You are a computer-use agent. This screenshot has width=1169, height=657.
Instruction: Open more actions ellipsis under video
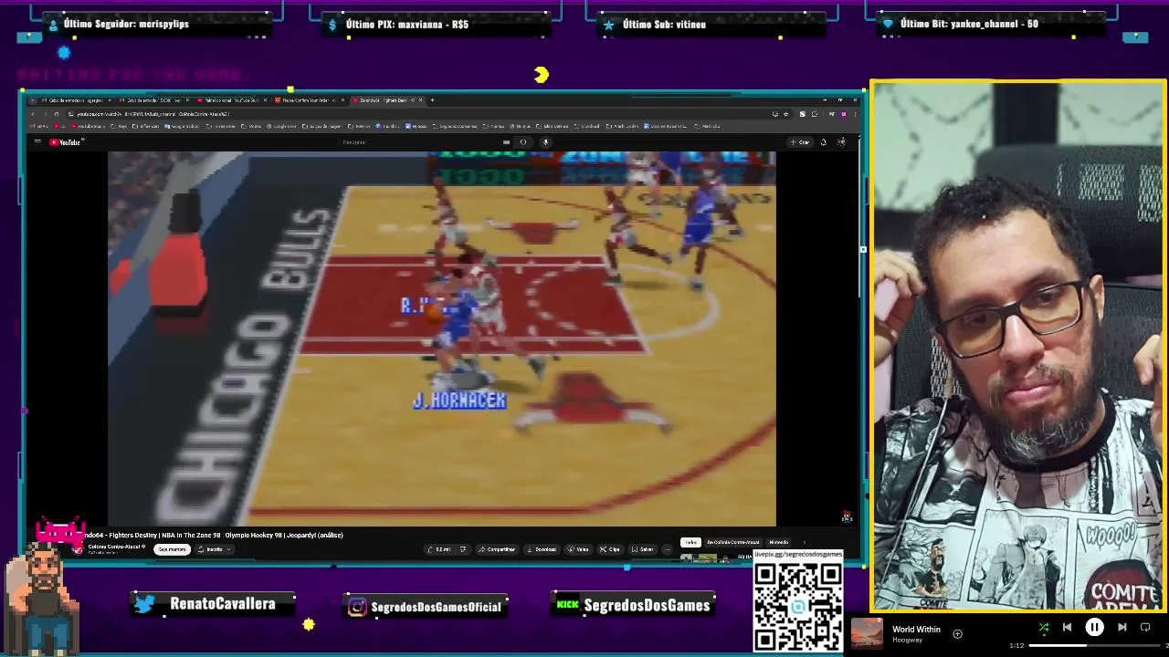pos(668,549)
